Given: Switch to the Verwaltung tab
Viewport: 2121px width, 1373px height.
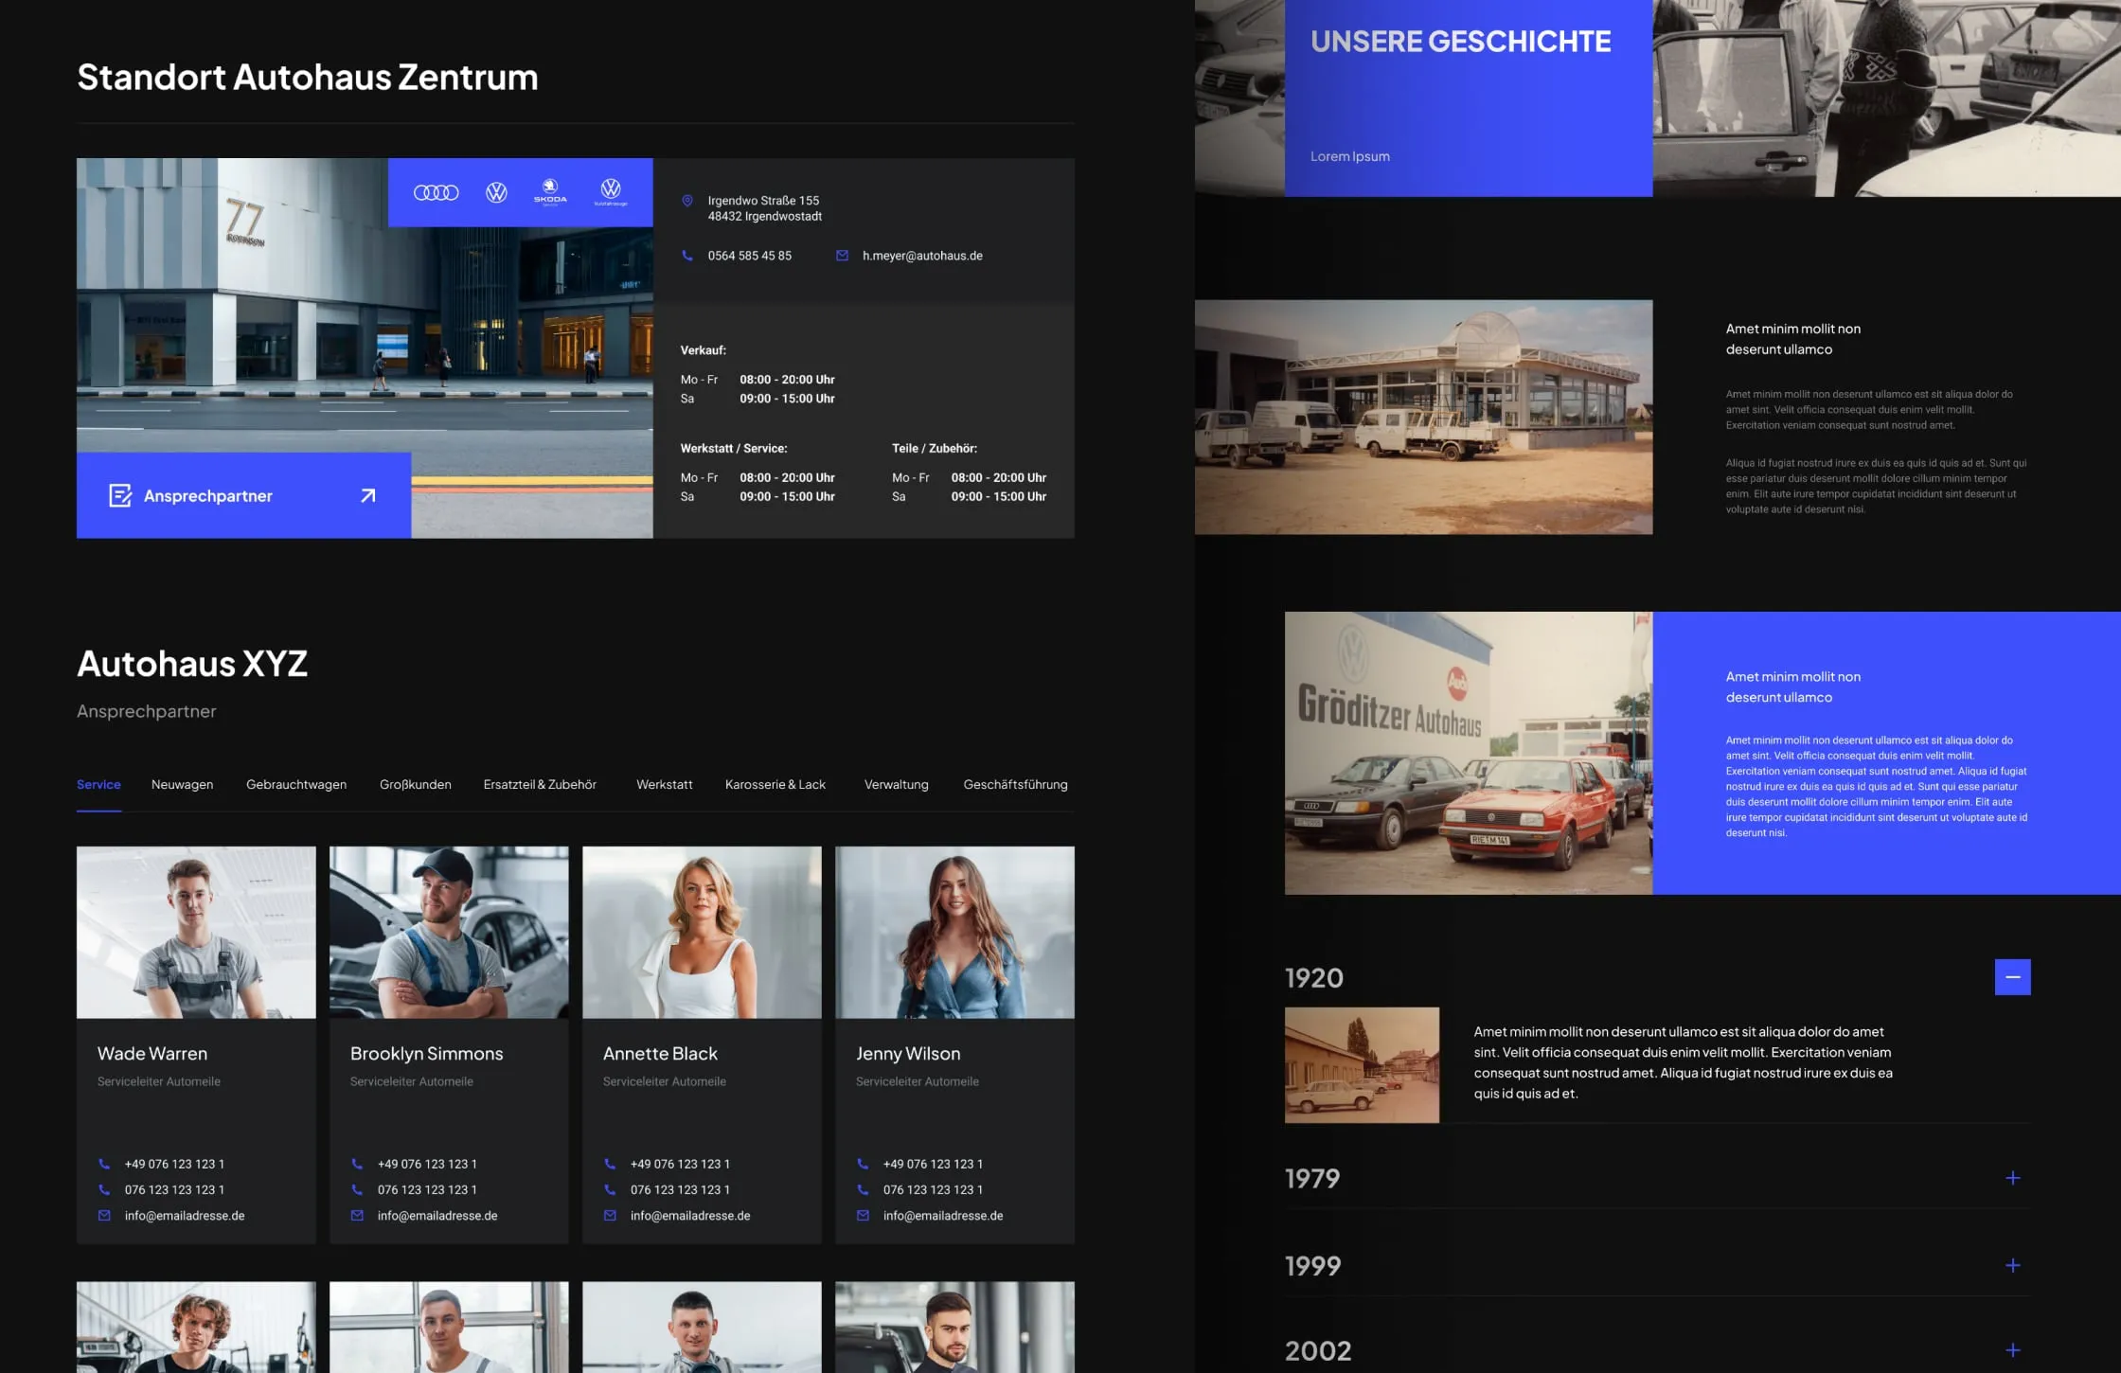Looking at the screenshot, I should (x=896, y=784).
